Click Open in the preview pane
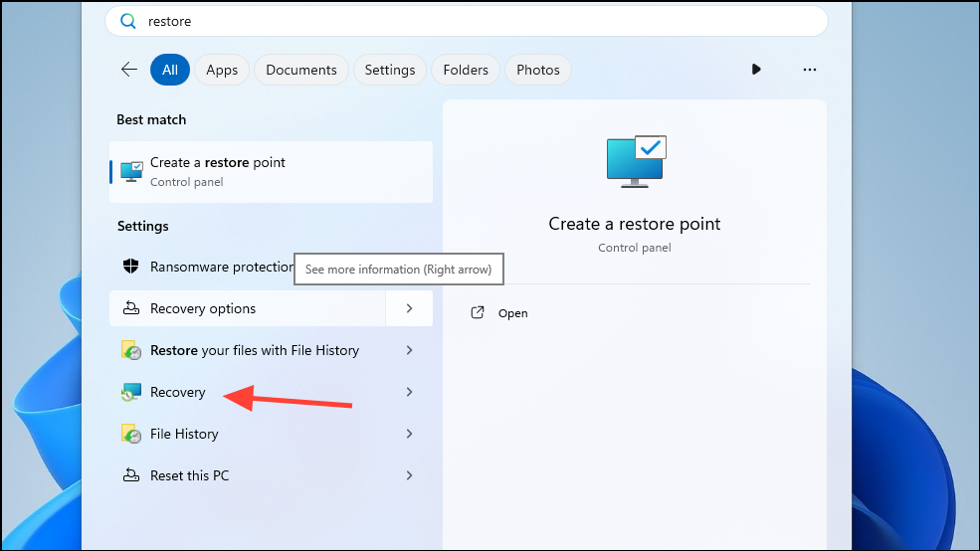The width and height of the screenshot is (980, 551). tap(512, 313)
